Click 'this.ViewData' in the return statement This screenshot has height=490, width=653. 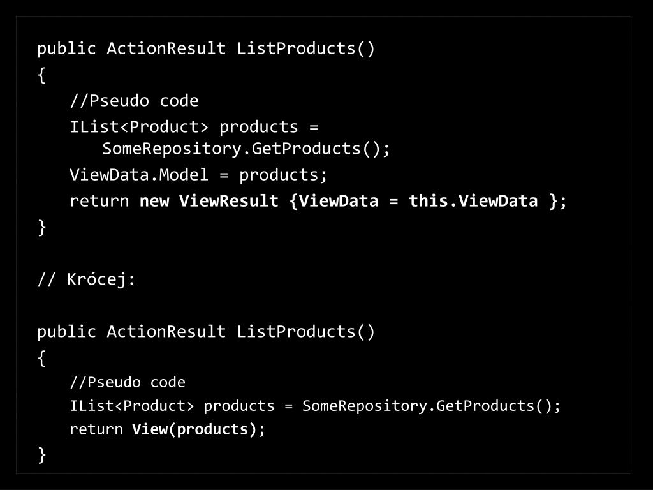[473, 201]
